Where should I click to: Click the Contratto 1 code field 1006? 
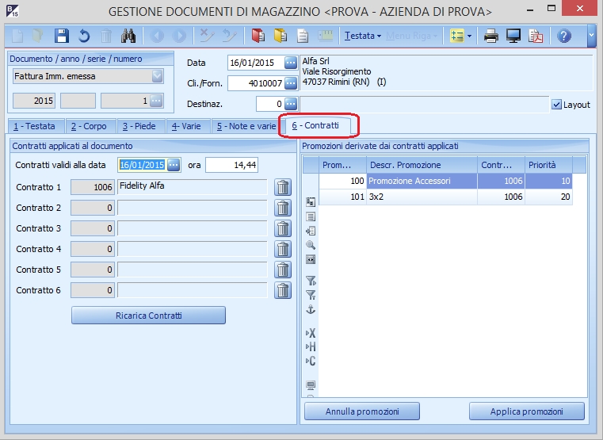point(93,187)
